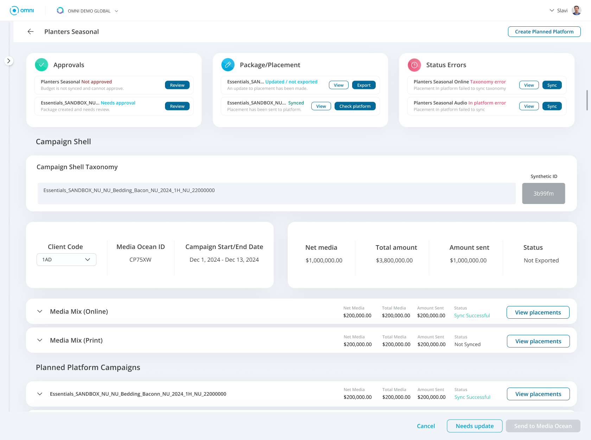The height and width of the screenshot is (440, 591).
Task: Expand the Media Mix (Print) row
Action: point(40,340)
